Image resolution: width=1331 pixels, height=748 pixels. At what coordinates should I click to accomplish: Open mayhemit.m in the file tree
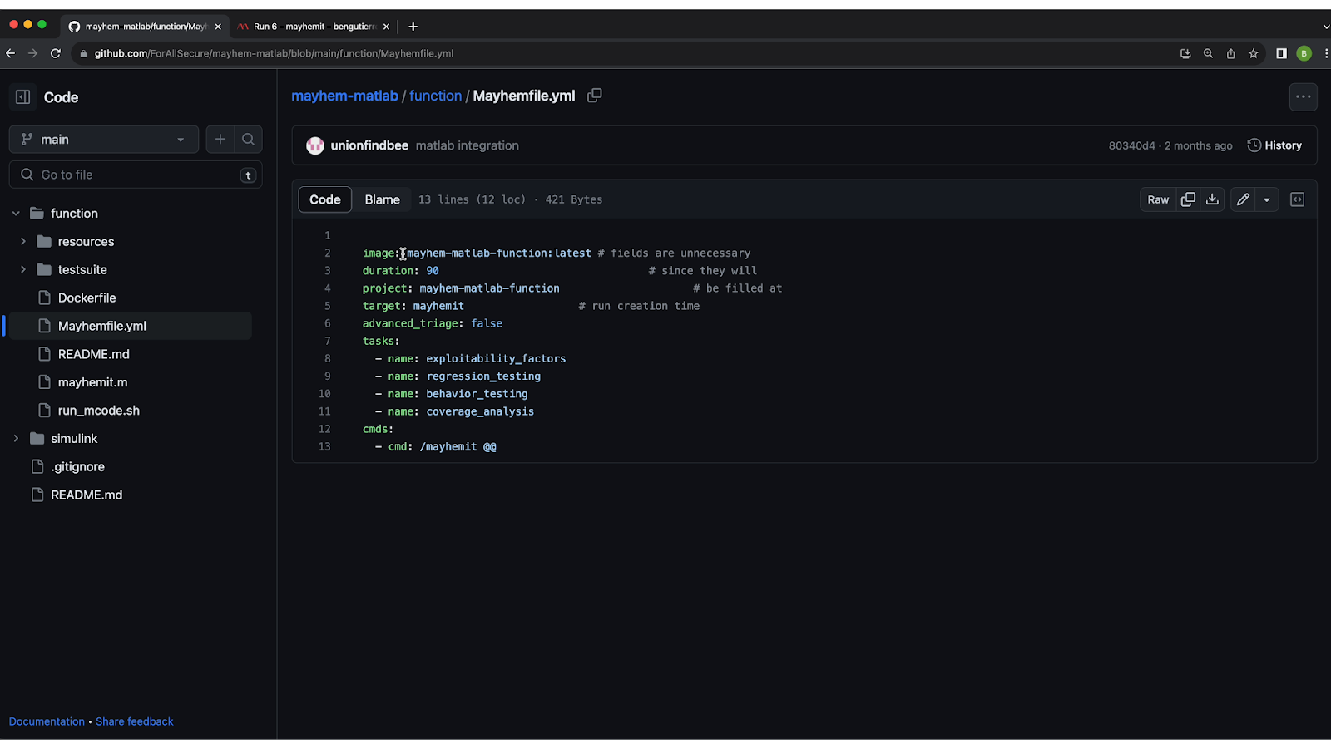pyautogui.click(x=92, y=382)
